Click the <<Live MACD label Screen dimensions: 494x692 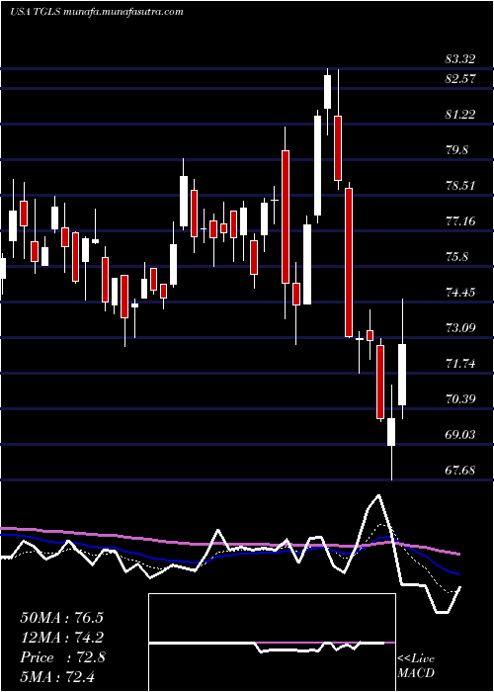click(416, 666)
